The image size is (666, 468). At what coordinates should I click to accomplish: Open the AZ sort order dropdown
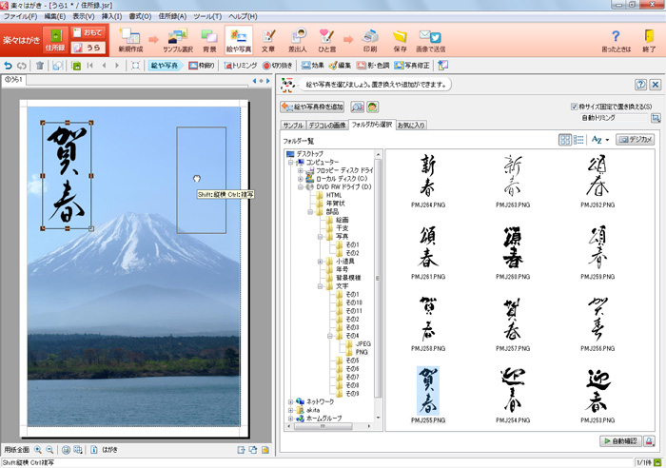coord(599,140)
